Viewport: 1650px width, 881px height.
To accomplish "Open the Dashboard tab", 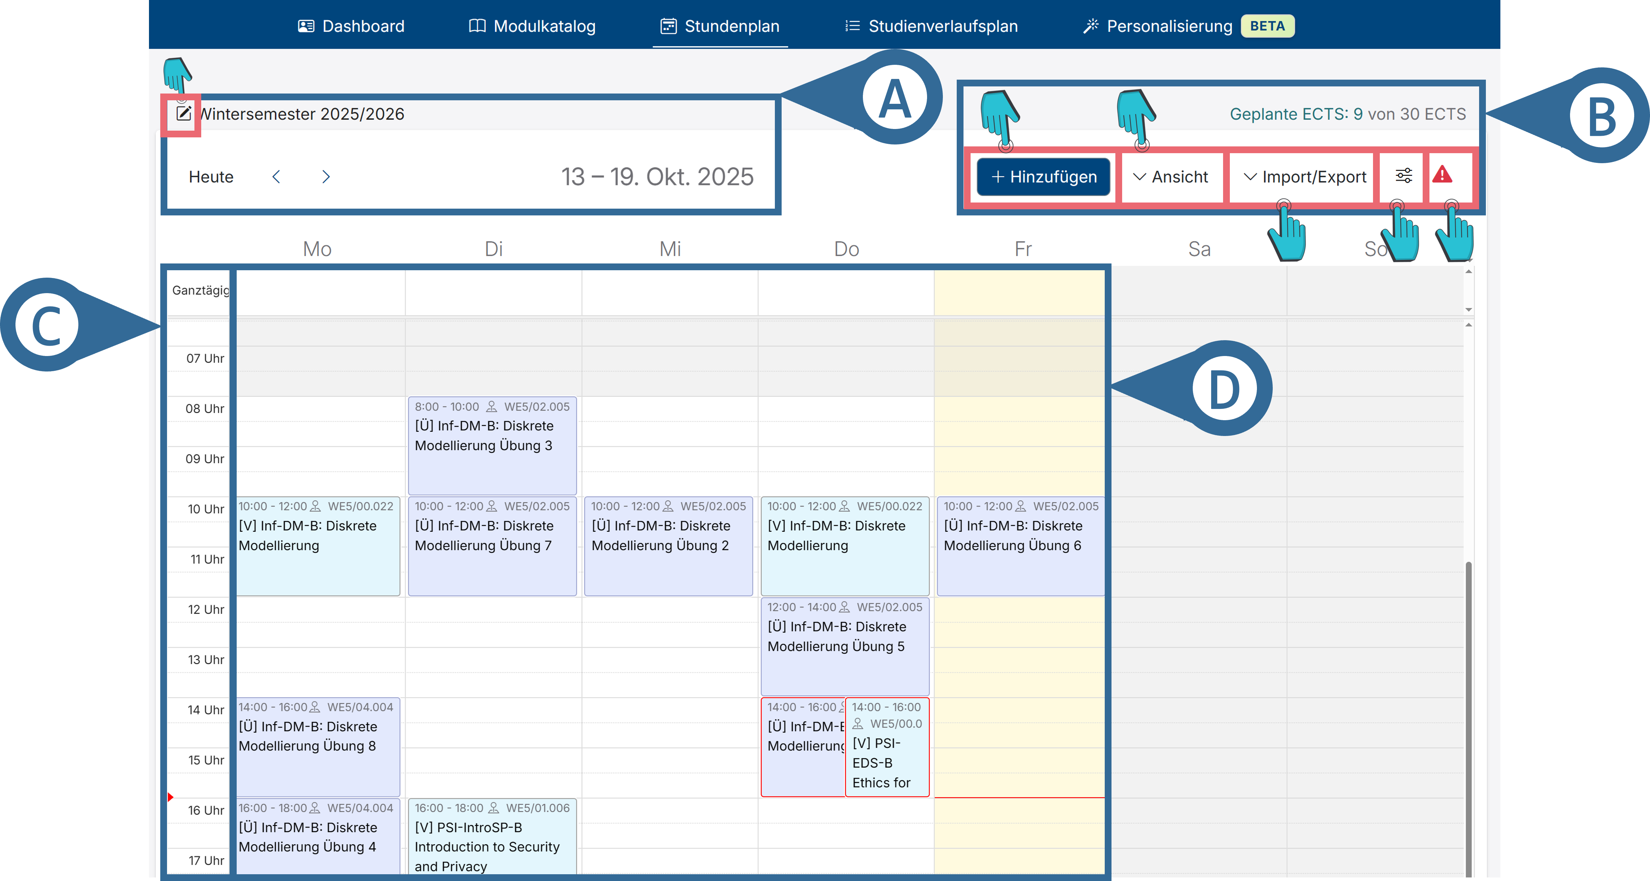I will 351,25.
